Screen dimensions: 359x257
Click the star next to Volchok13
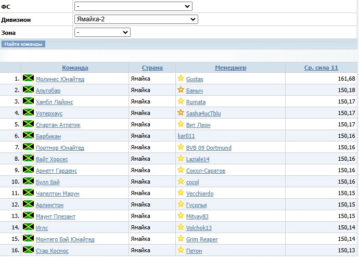(x=181, y=227)
